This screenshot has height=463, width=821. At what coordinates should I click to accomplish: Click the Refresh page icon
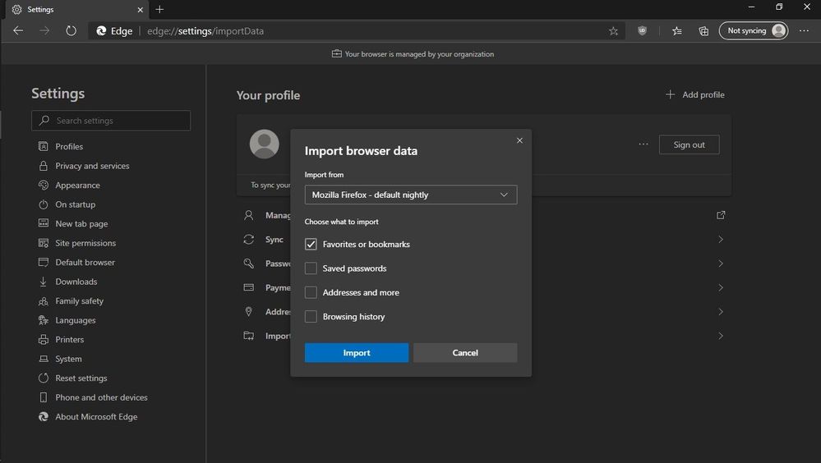coord(71,31)
